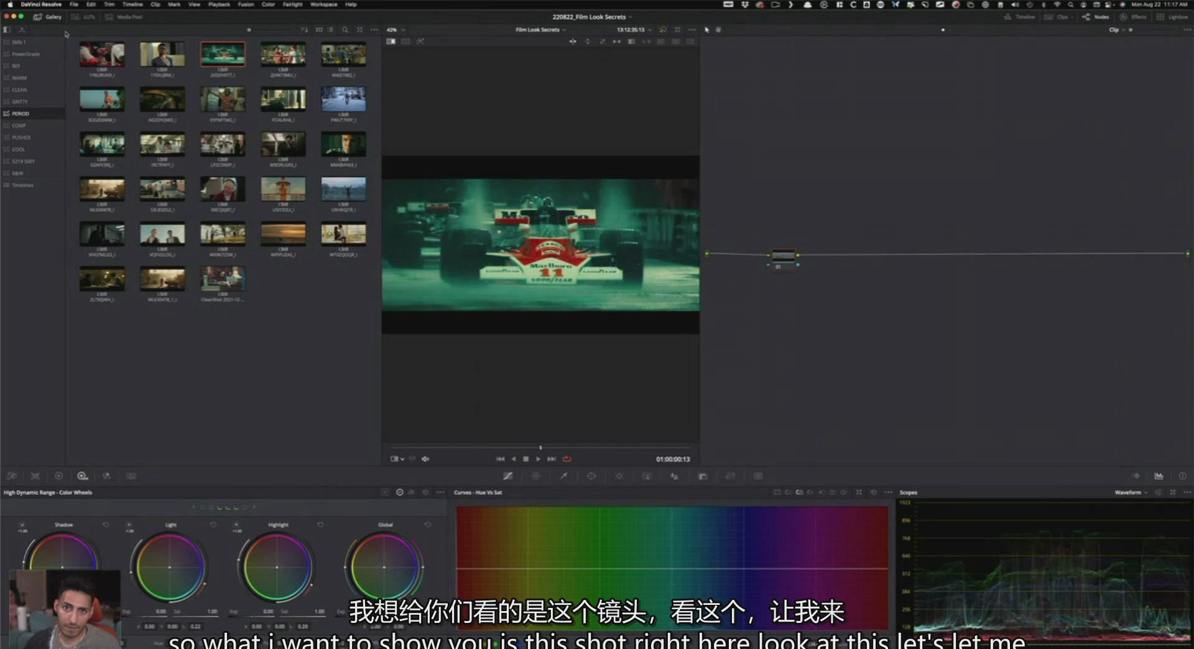Toggle loop playback
1194x649 pixels.
pyautogui.click(x=567, y=459)
